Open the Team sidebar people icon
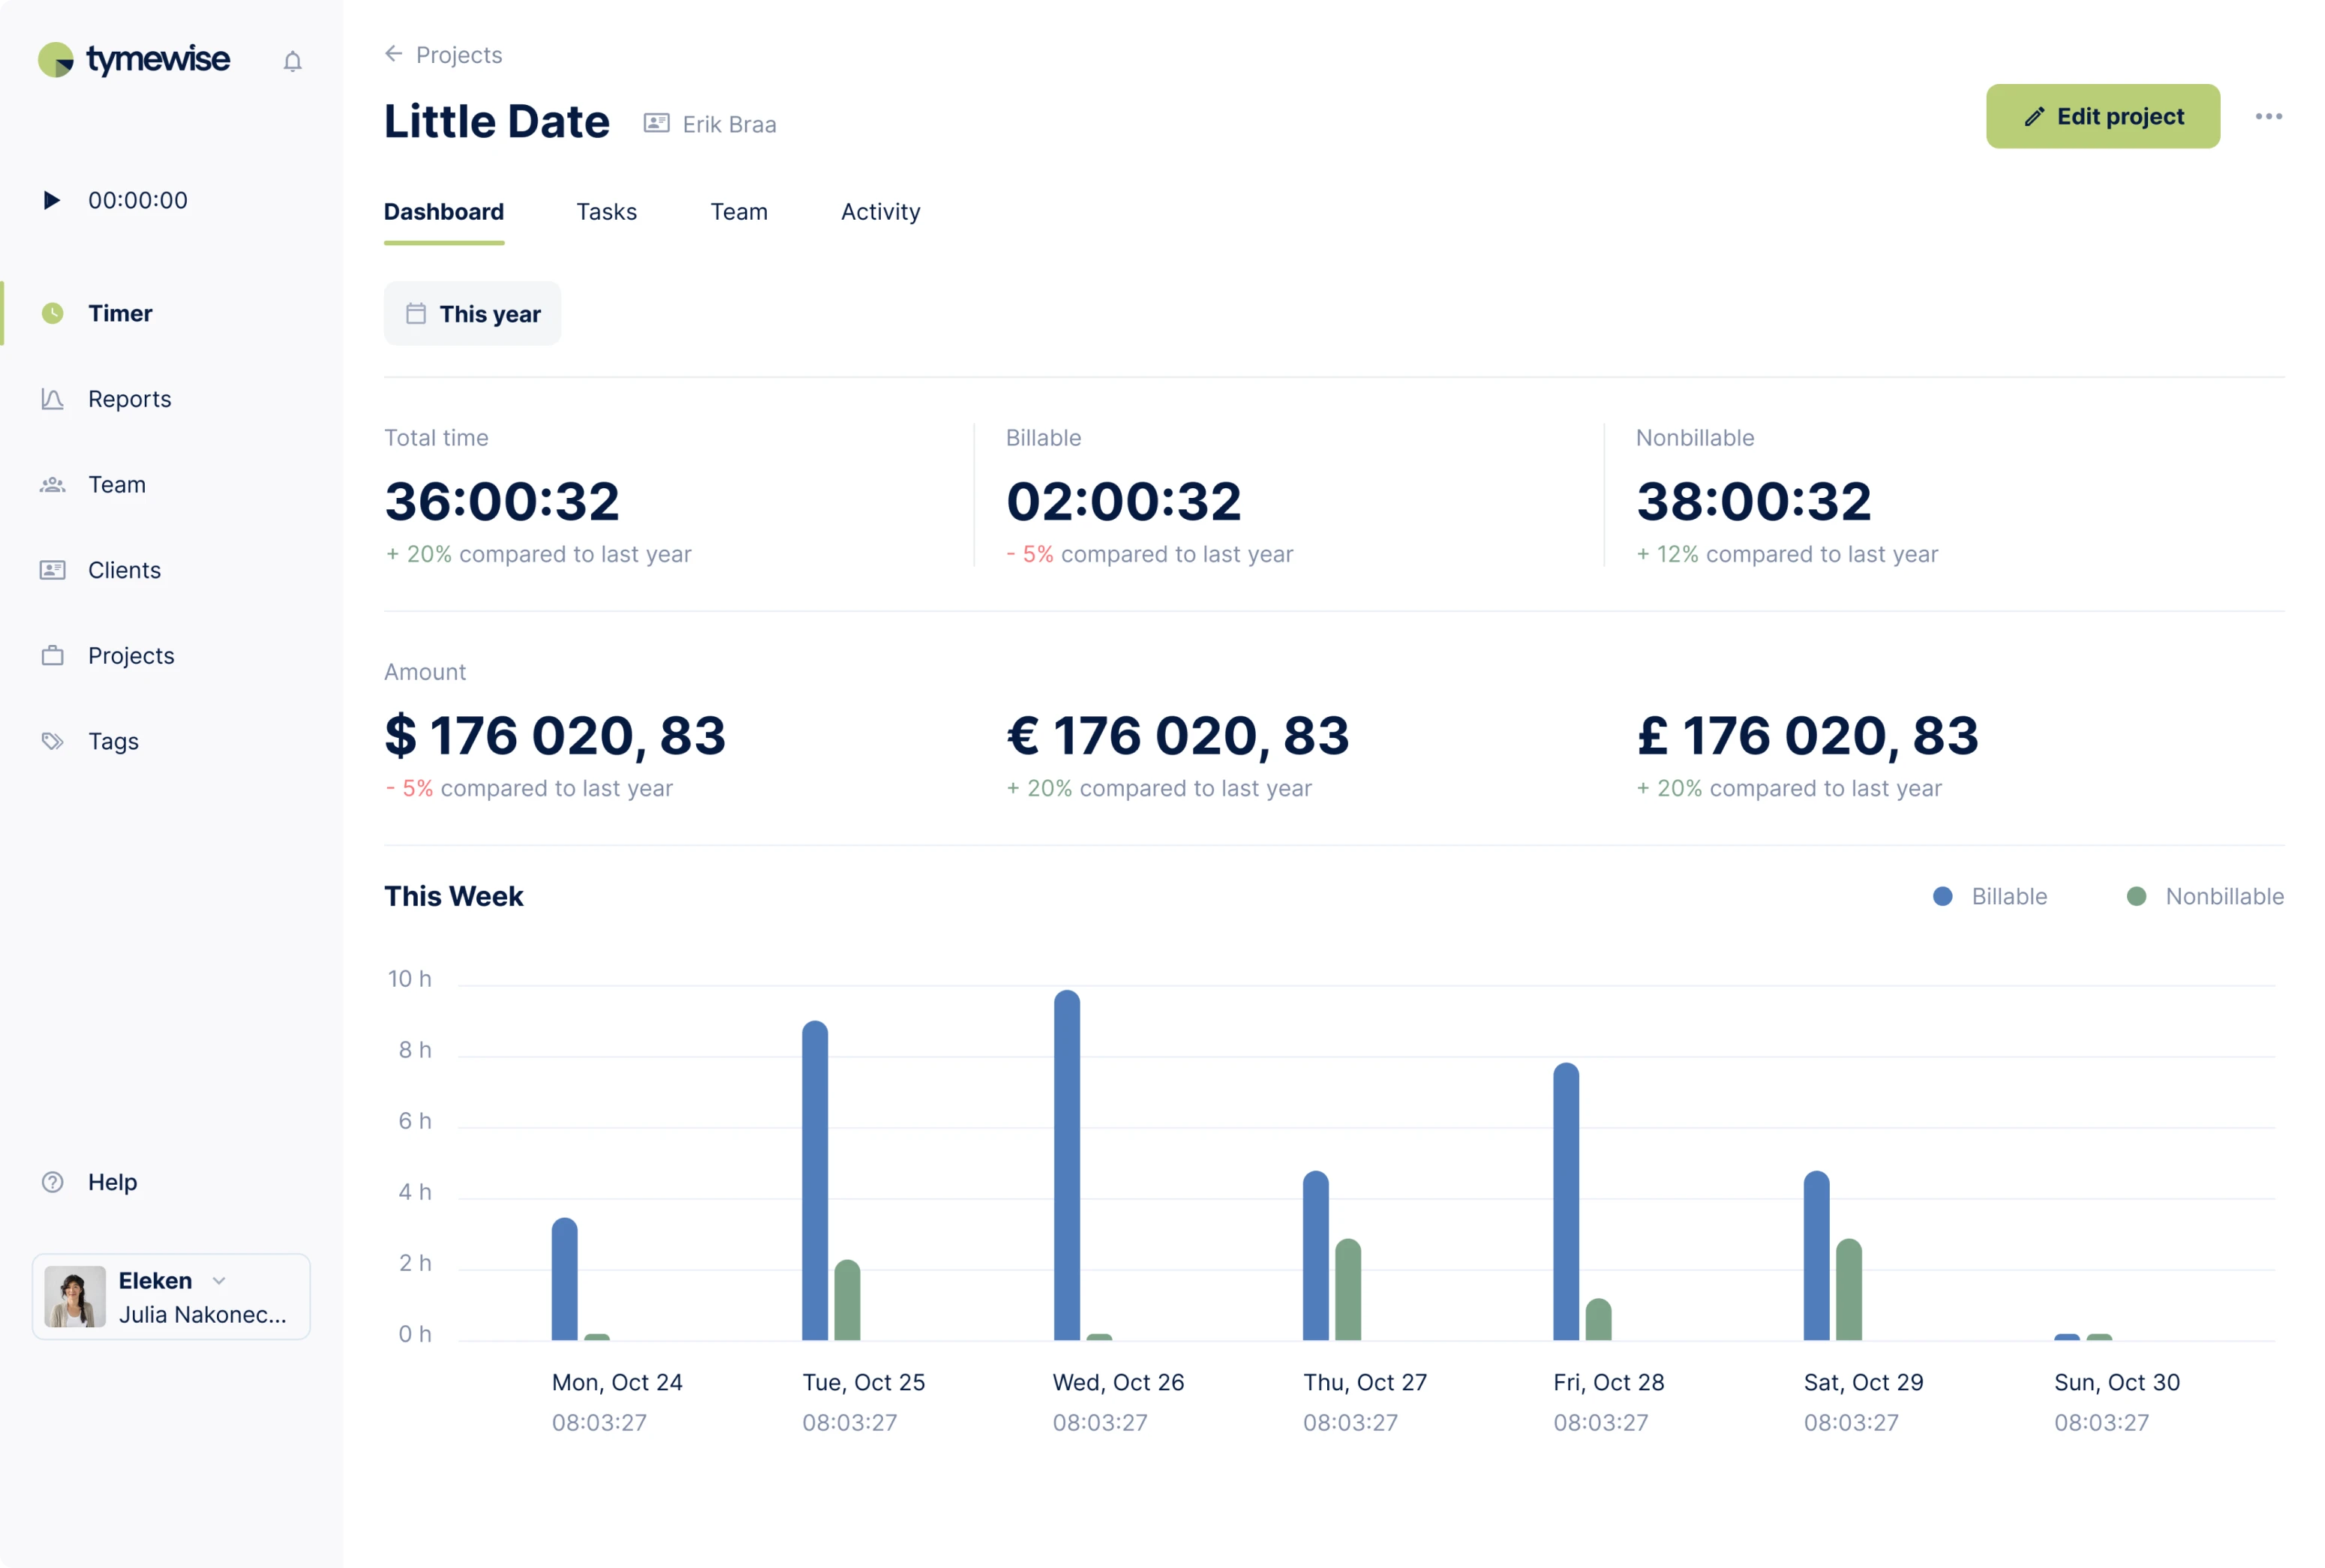 tap(52, 485)
